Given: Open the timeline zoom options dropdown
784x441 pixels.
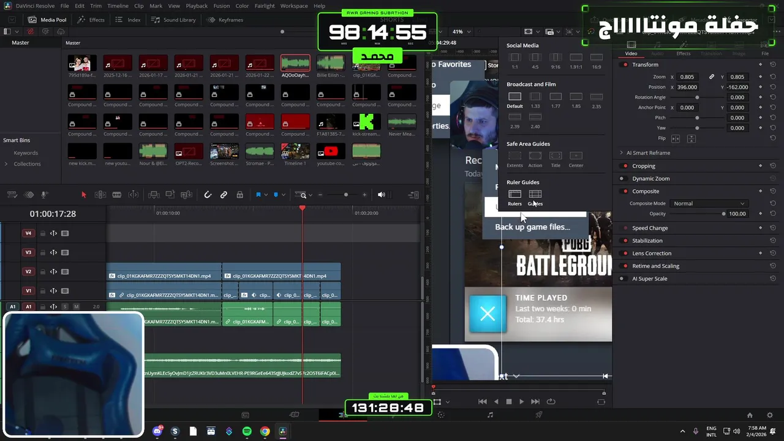Looking at the screenshot, I should (x=311, y=195).
